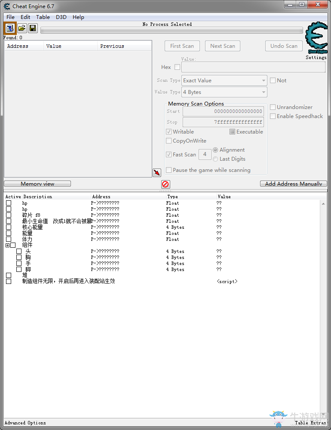The image size is (331, 430).
Task: Open the process selector icon
Action: point(10,28)
